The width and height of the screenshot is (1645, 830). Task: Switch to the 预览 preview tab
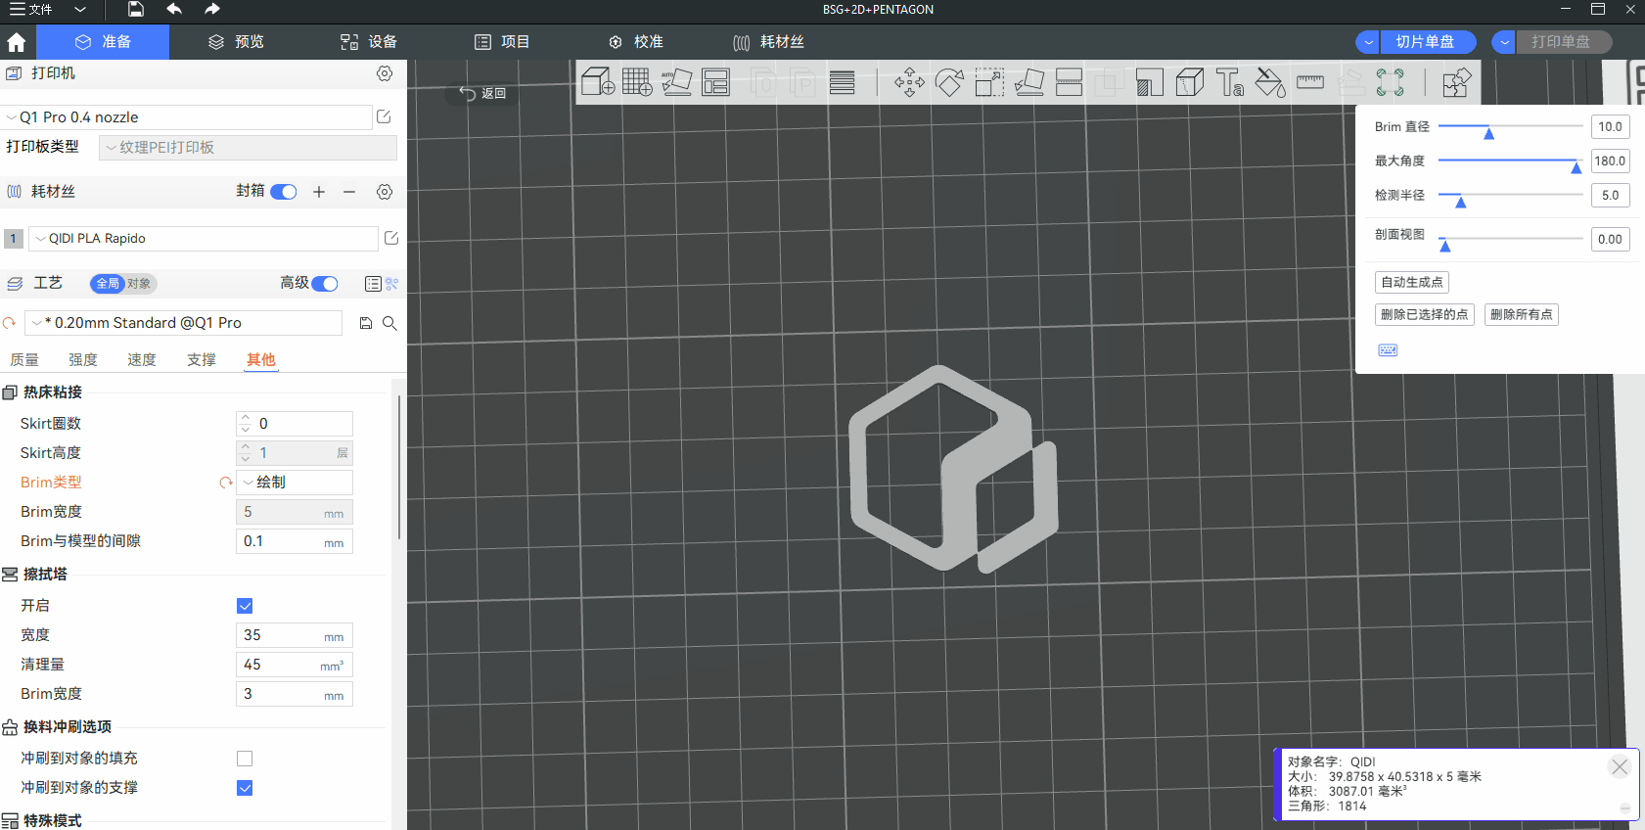[x=236, y=42]
